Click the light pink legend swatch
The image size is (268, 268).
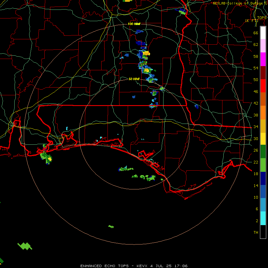pos(263,46)
